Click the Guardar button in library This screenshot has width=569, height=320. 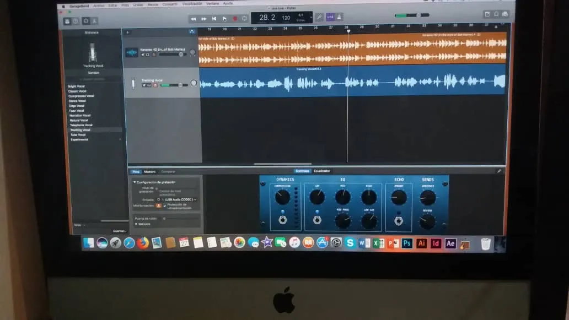119,231
